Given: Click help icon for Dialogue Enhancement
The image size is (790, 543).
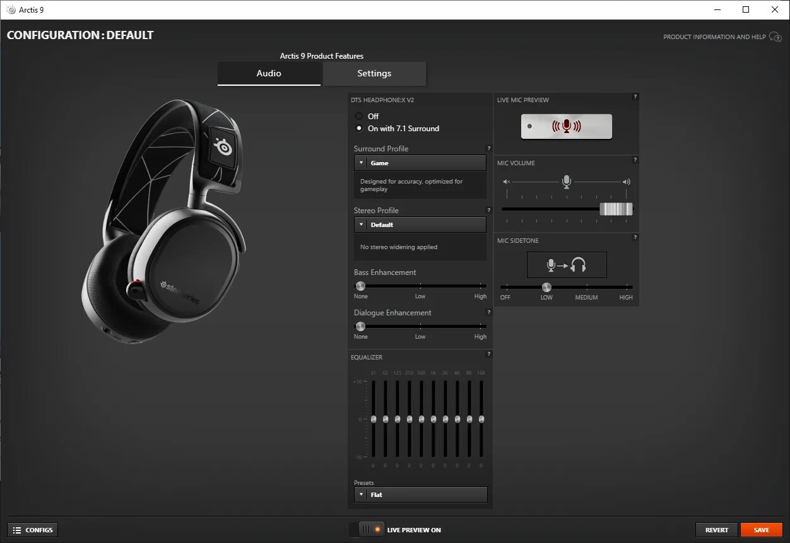Looking at the screenshot, I should 488,312.
